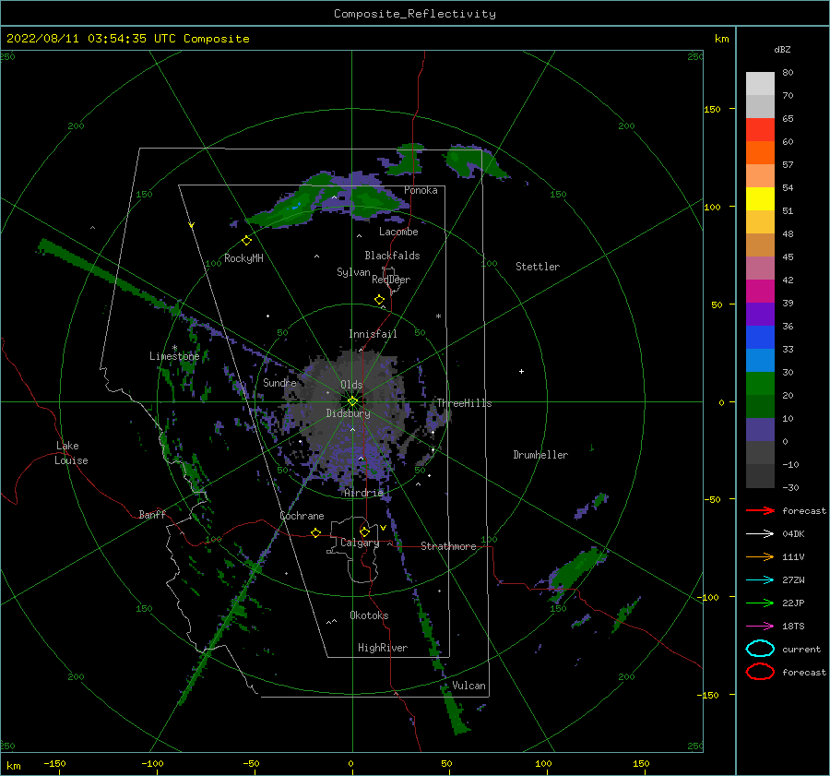Image resolution: width=830 pixels, height=776 pixels.
Task: Click the Drumheller town label
Action: 540,455
